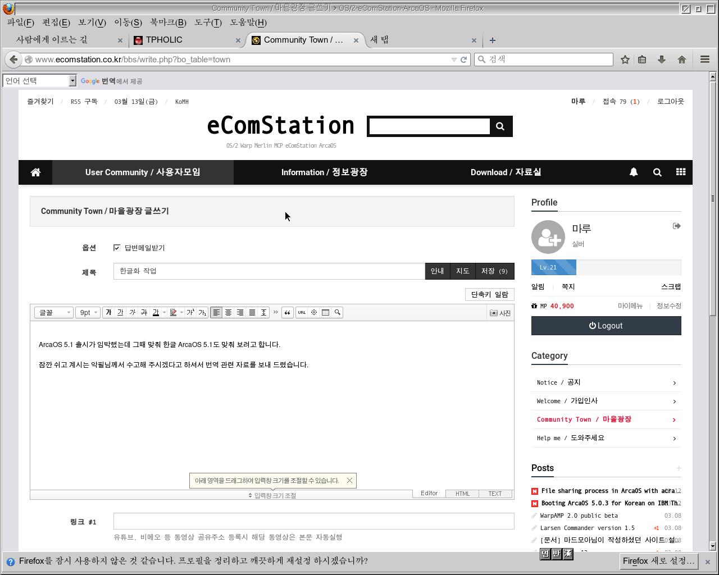Close the resize hint tooltip
The height and width of the screenshot is (575, 719).
[349, 481]
